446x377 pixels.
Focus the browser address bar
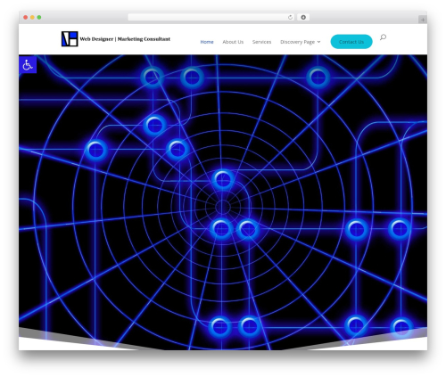point(211,18)
